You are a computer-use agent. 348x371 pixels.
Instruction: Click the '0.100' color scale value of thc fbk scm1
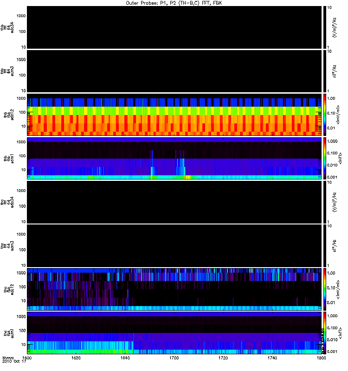coord(332,328)
